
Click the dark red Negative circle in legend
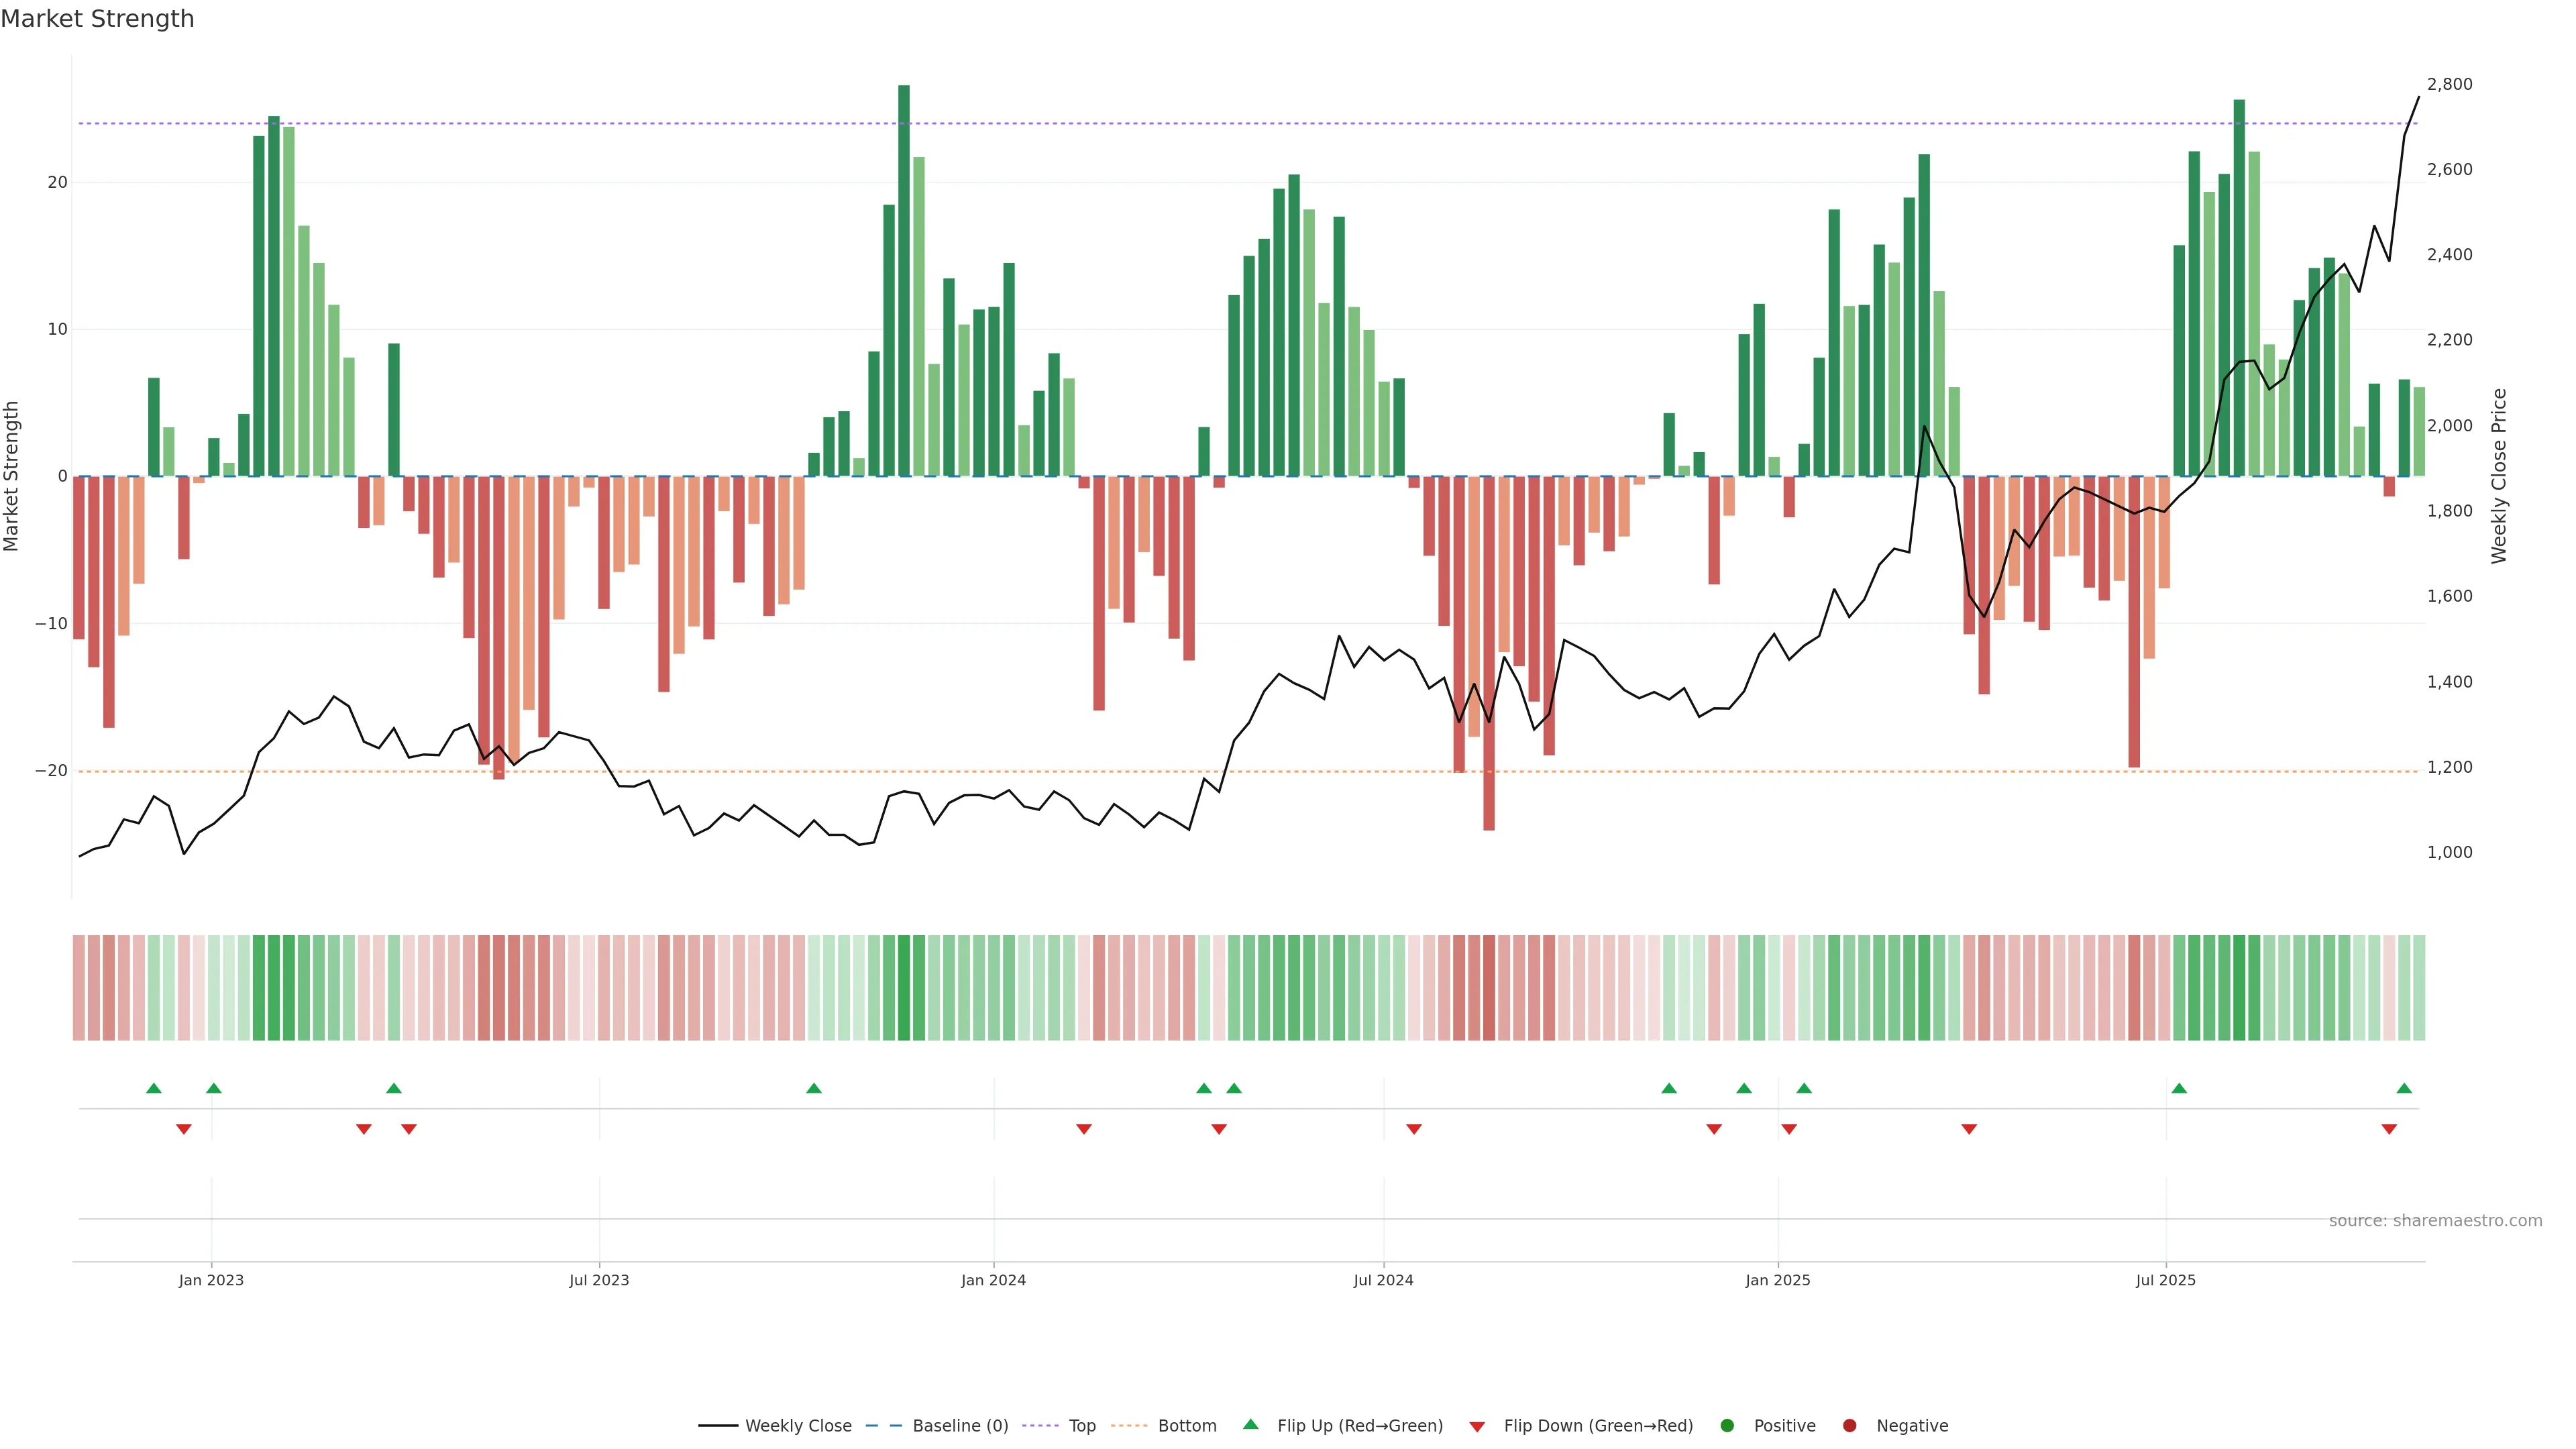coord(1849,1426)
